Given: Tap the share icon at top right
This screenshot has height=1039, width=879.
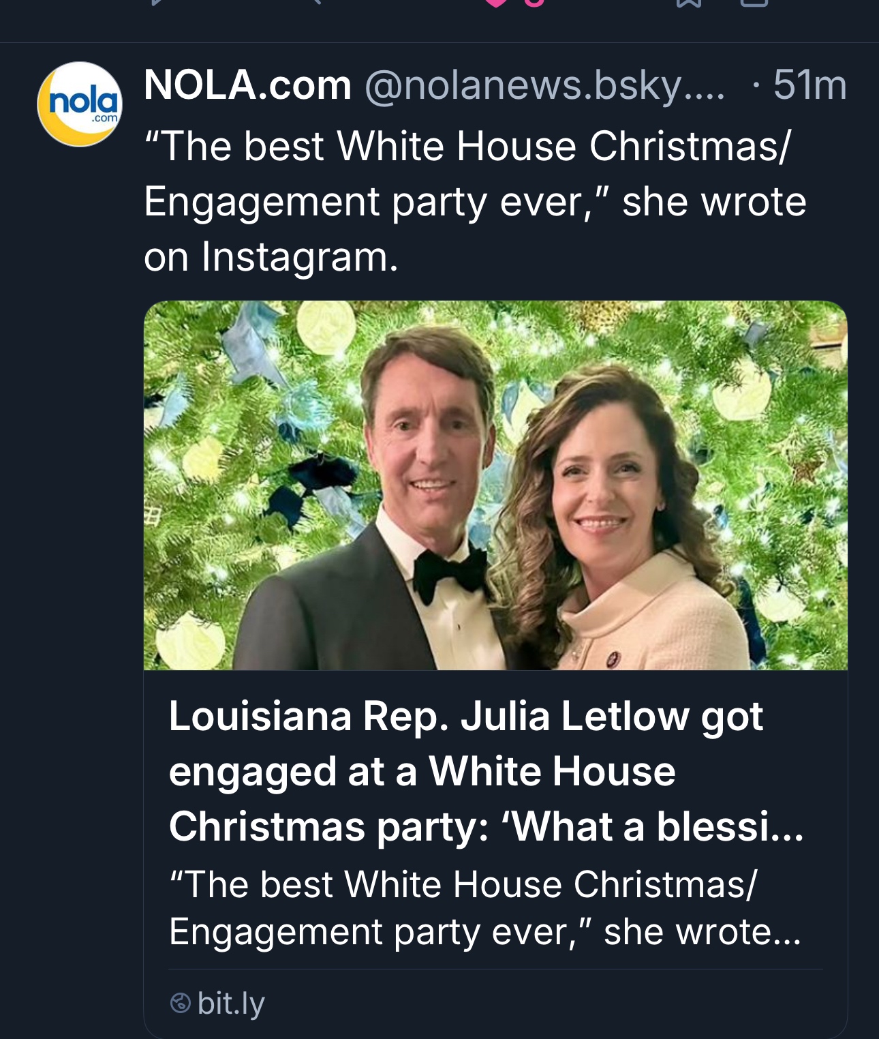Looking at the screenshot, I should coord(753,3).
